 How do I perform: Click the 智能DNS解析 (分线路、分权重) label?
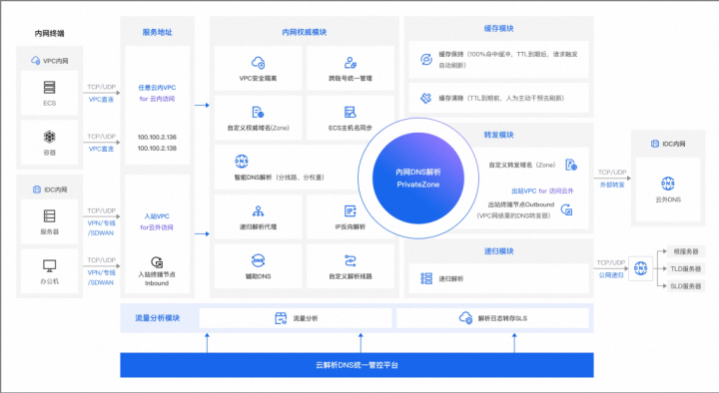pyautogui.click(x=280, y=178)
